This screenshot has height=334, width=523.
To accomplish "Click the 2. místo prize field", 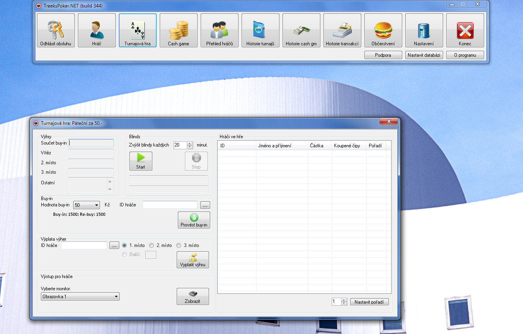I will 91,162.
